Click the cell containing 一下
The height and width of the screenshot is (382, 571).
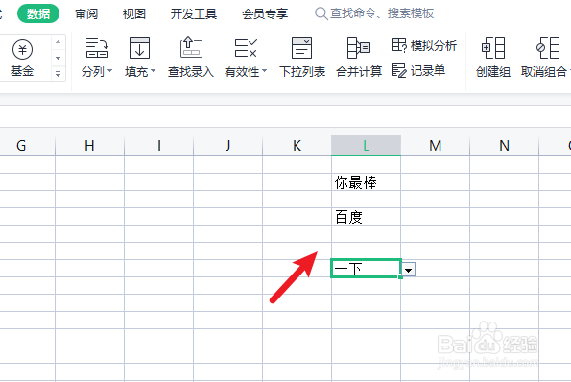[x=366, y=269]
